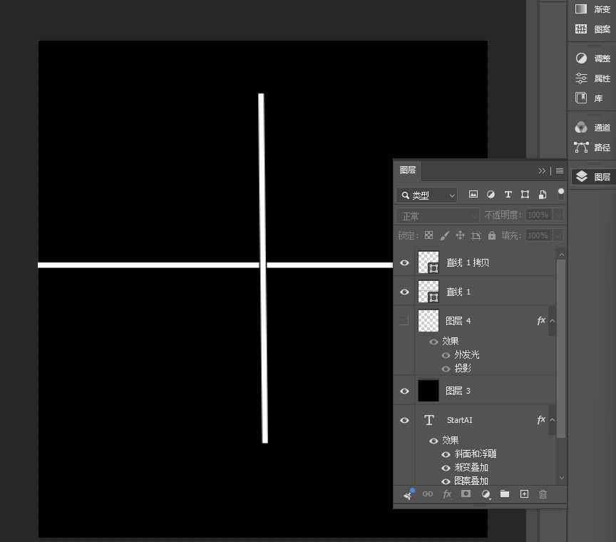Click prevent artboard auto-nesting lock icon
616x542 pixels.
(x=476, y=235)
